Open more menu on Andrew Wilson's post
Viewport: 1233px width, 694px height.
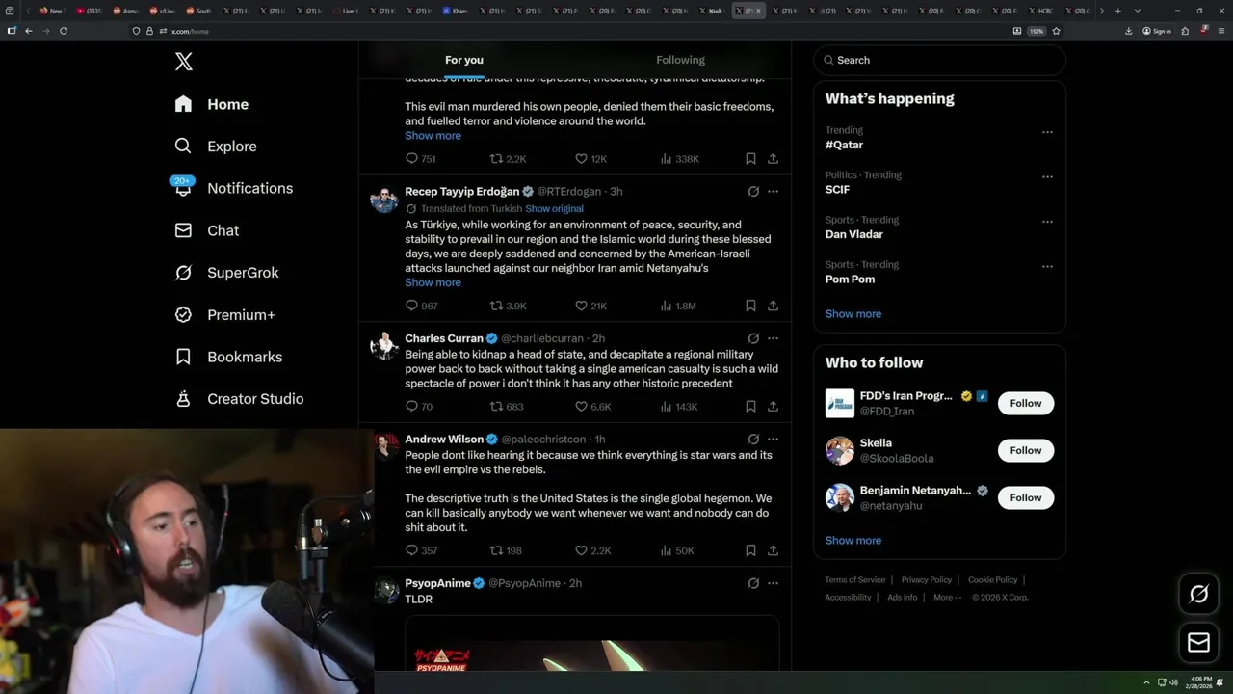point(773,439)
